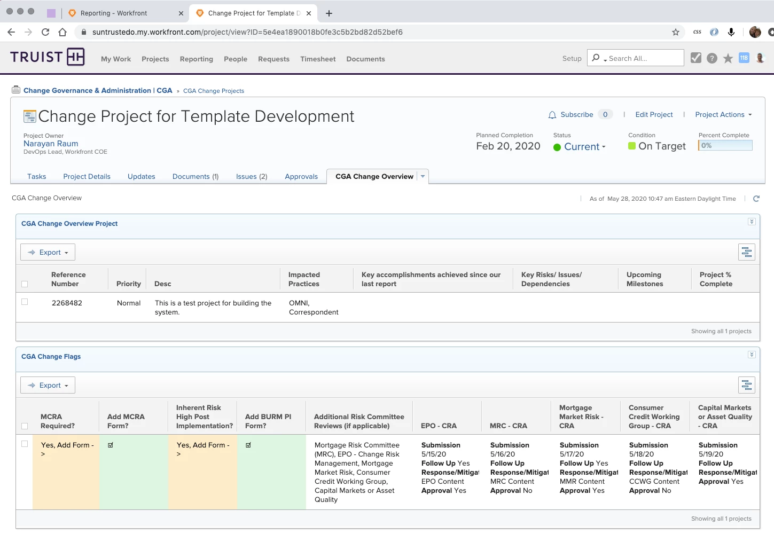Open the Tasks tab

[x=37, y=177]
